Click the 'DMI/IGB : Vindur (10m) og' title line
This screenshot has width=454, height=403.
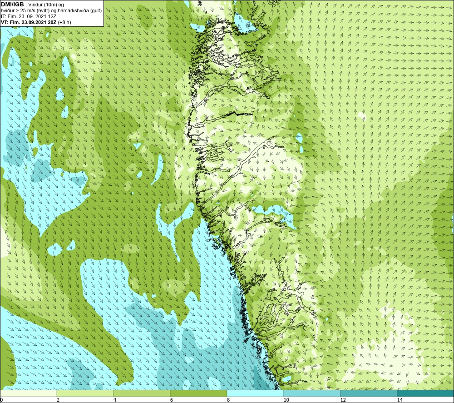click(33, 5)
